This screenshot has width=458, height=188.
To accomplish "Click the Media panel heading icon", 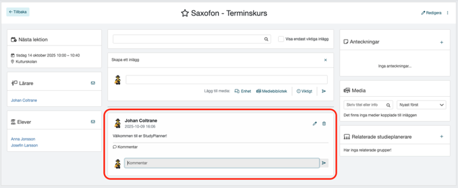I will (347, 90).
